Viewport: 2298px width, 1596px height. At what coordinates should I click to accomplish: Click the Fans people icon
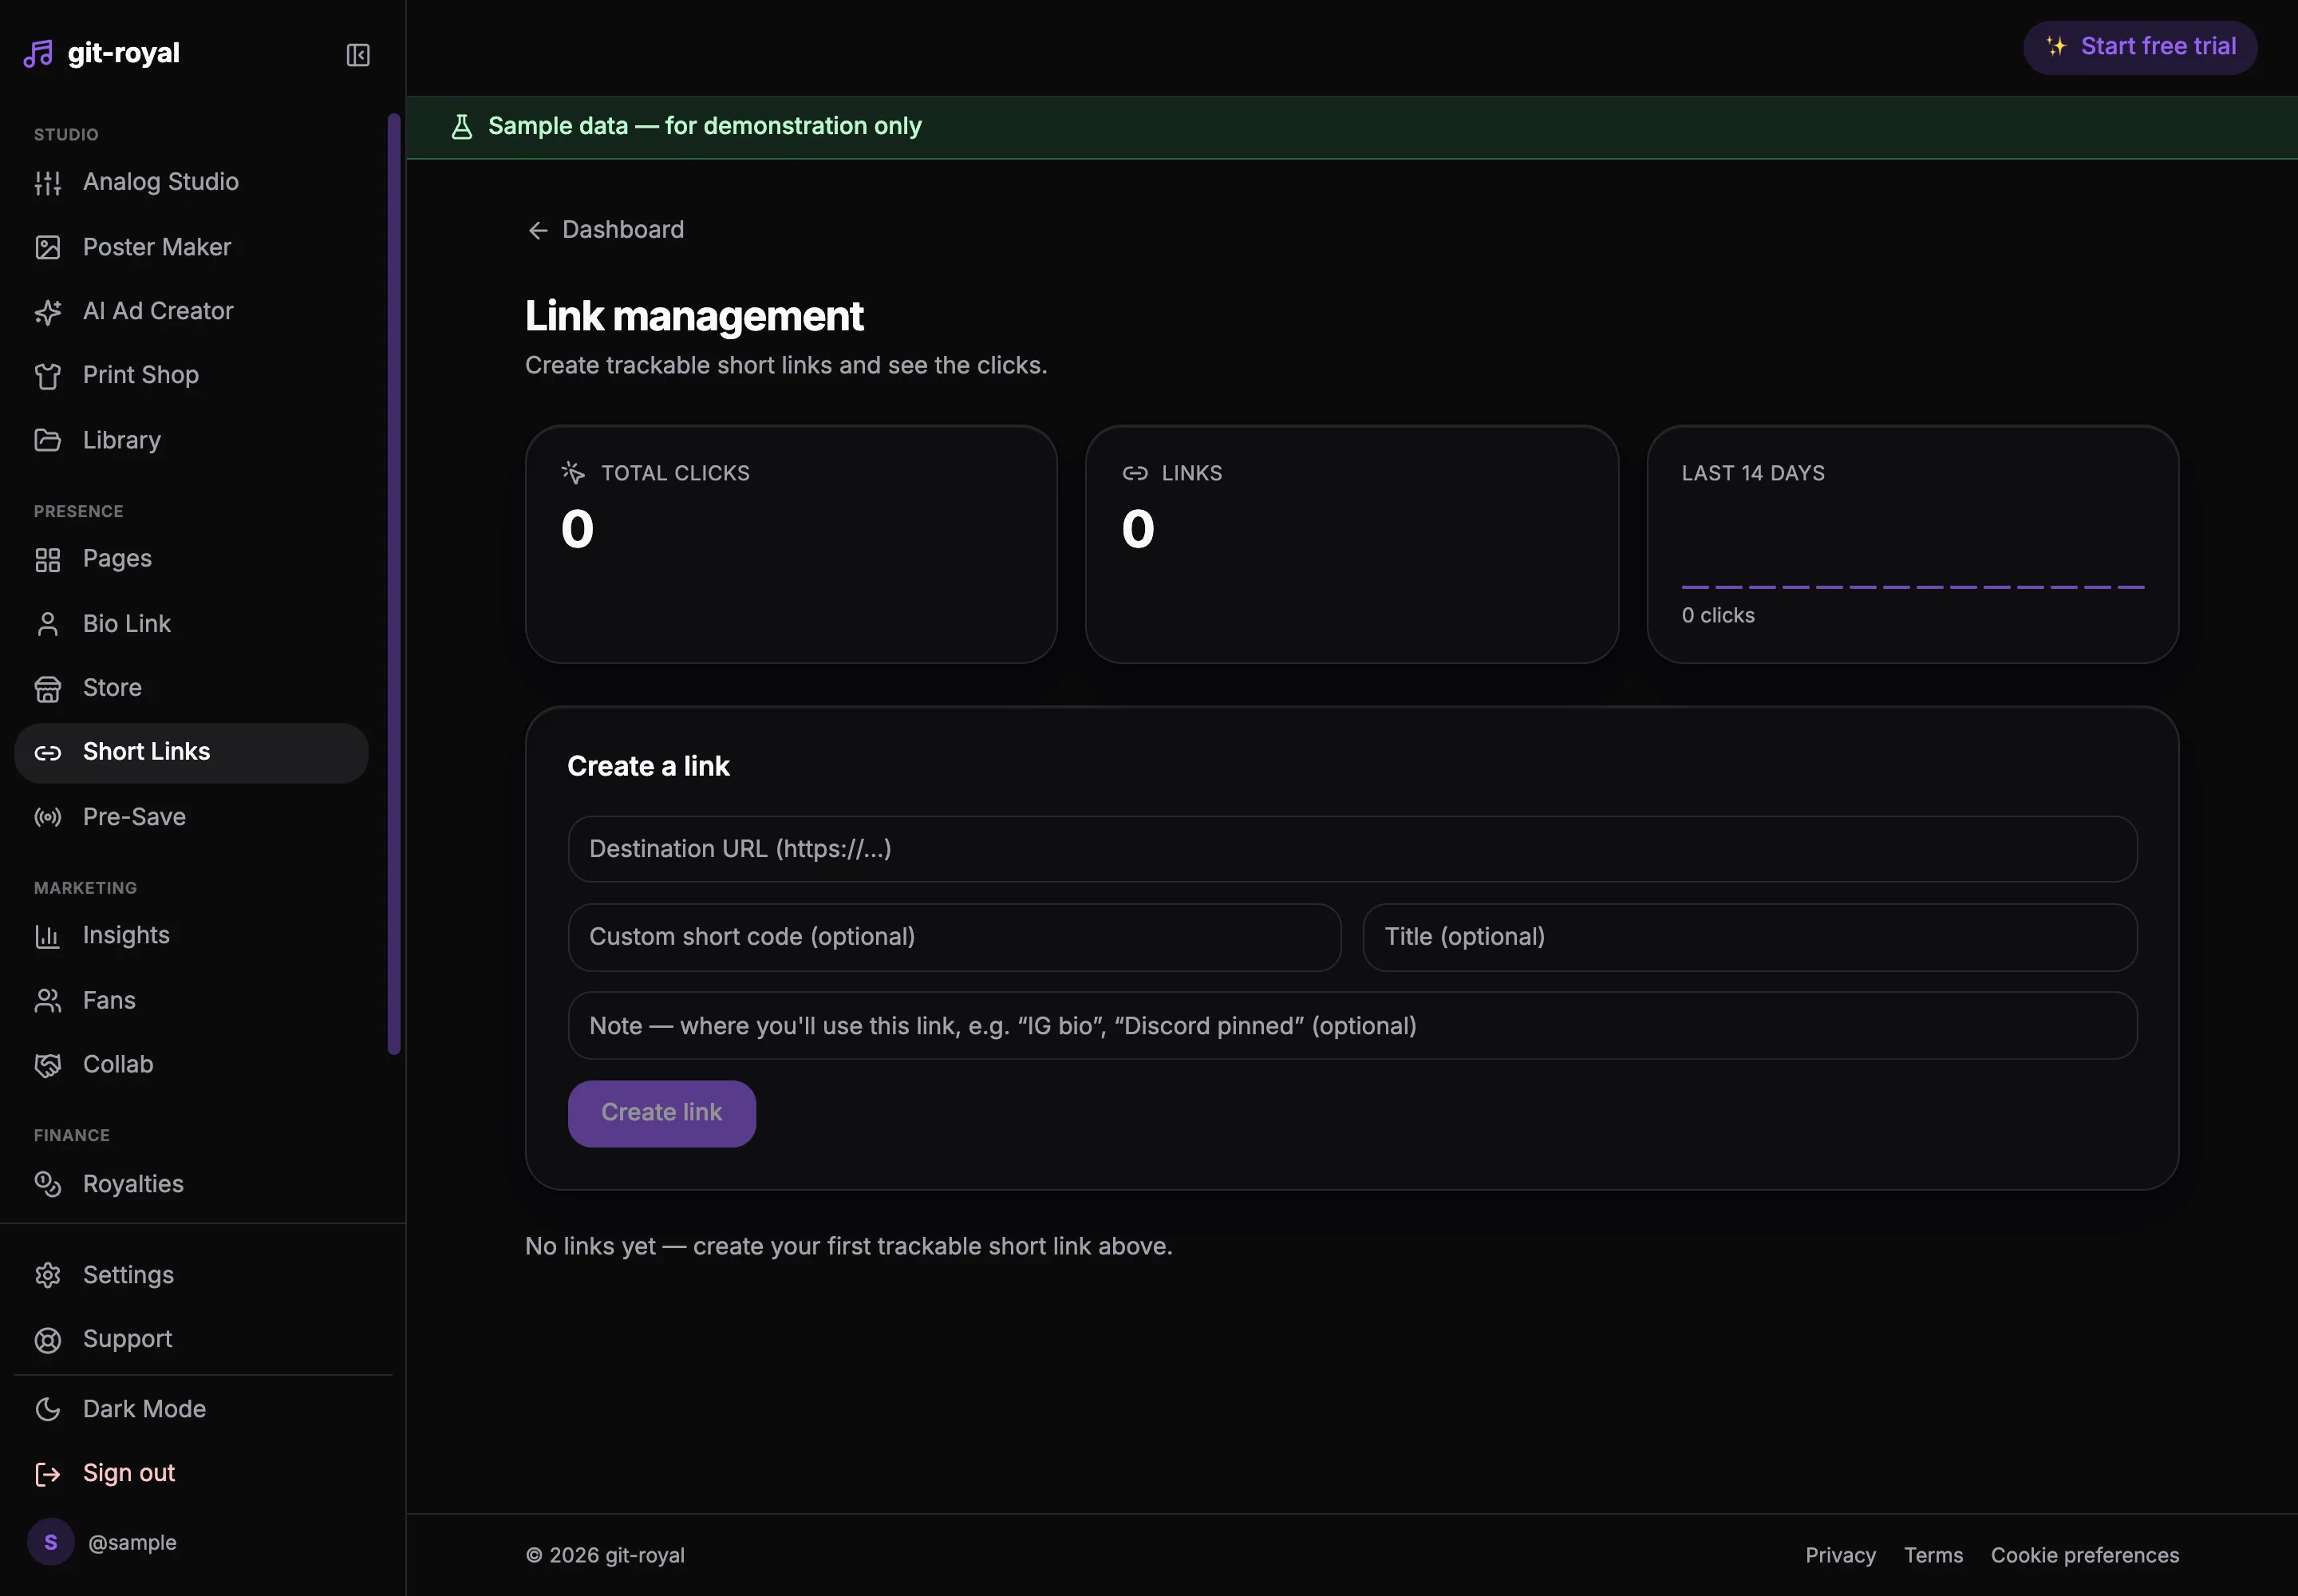tap(48, 1000)
